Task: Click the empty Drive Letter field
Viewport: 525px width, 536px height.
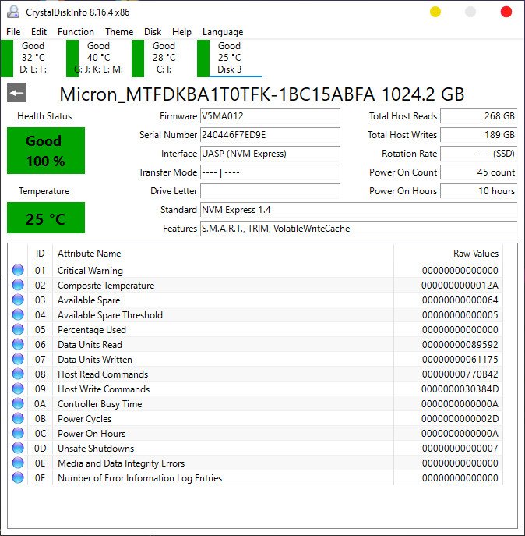Action: point(270,191)
